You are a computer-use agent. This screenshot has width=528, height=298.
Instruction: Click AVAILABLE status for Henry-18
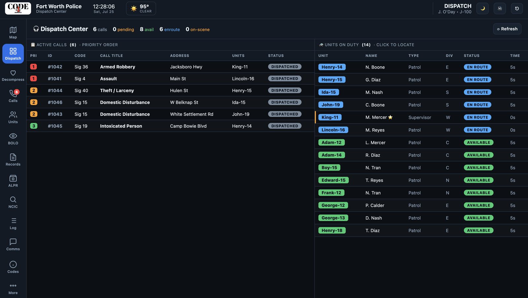478,230
